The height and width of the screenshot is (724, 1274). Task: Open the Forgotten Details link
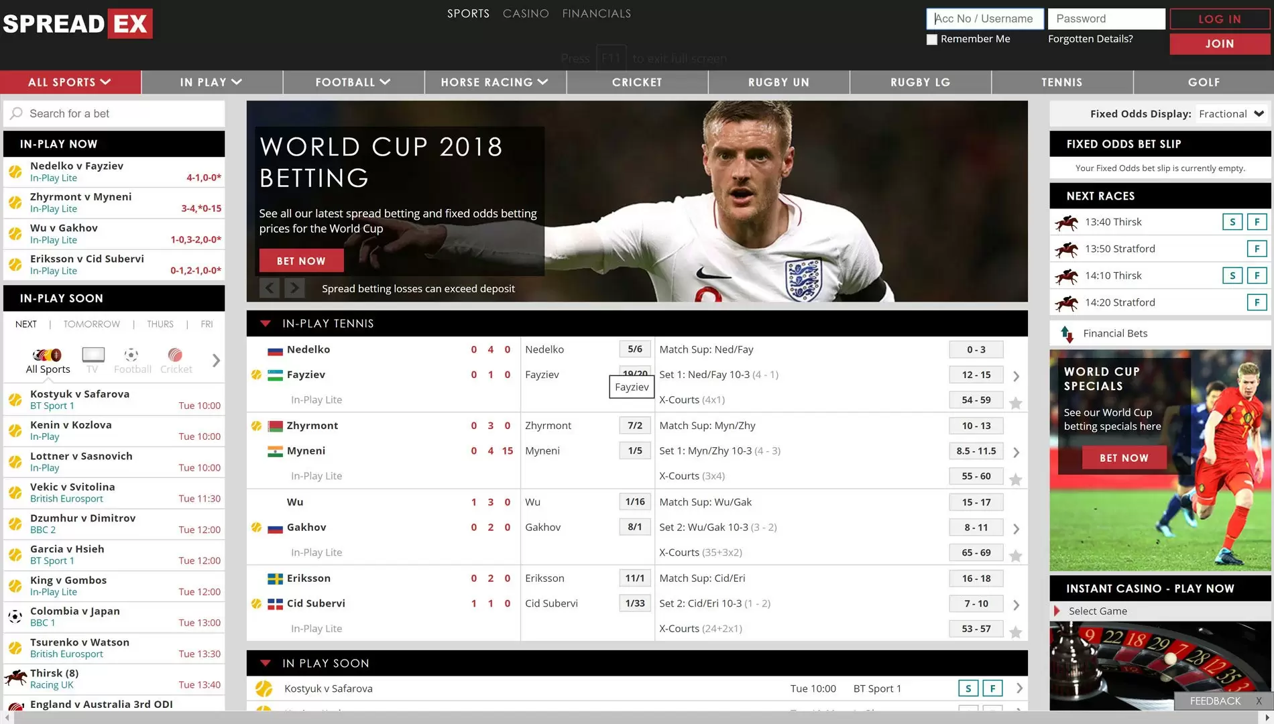point(1090,39)
